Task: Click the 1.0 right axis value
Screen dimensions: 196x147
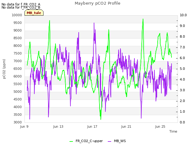Action: (182, 111)
